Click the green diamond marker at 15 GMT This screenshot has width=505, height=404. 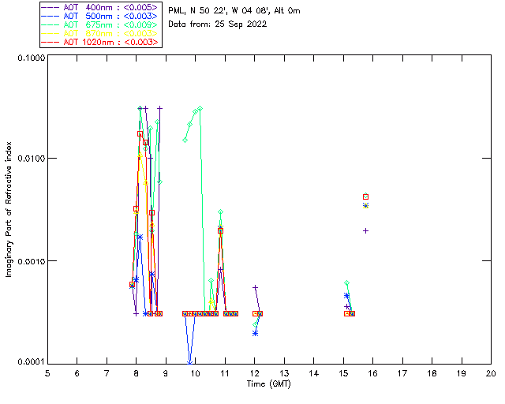pos(346,282)
